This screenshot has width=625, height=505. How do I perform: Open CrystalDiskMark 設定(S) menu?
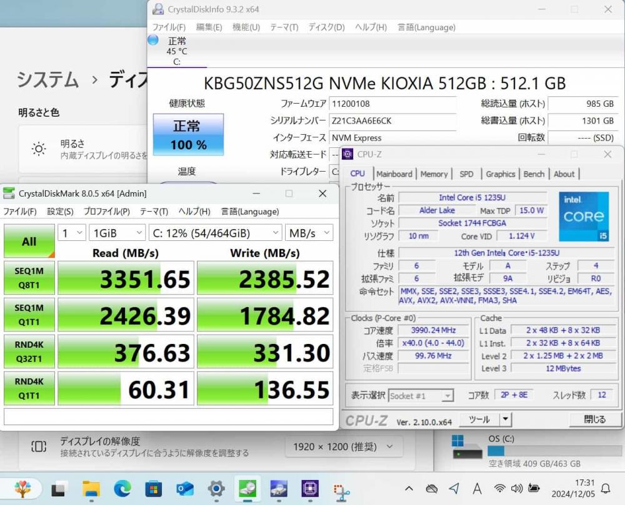pyautogui.click(x=60, y=212)
